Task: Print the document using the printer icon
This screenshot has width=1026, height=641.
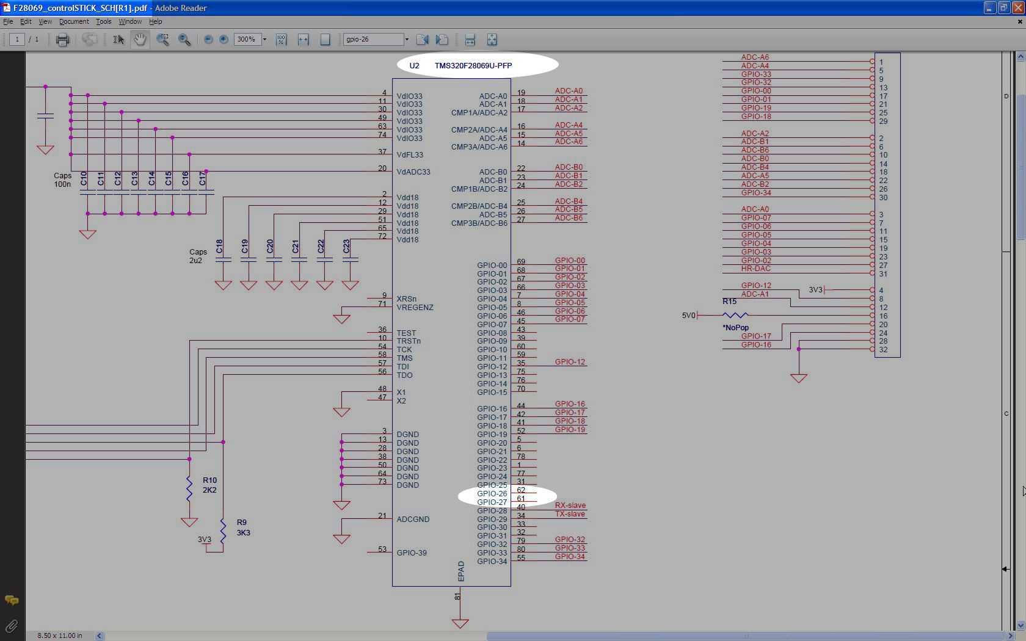Action: (62, 40)
